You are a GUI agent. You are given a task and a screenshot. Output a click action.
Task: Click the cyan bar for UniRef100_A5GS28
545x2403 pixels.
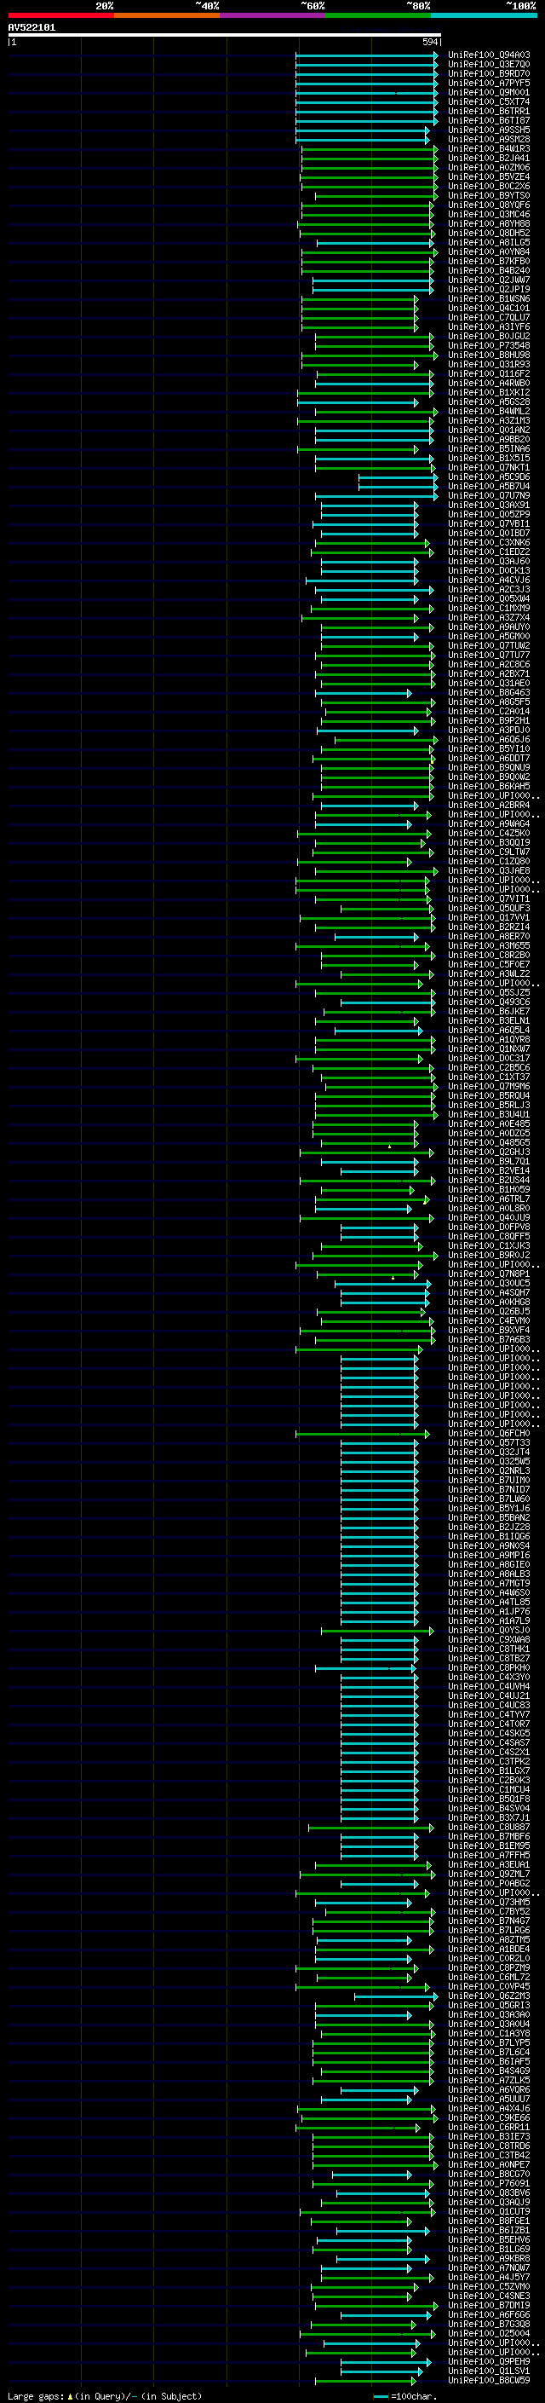358,402
